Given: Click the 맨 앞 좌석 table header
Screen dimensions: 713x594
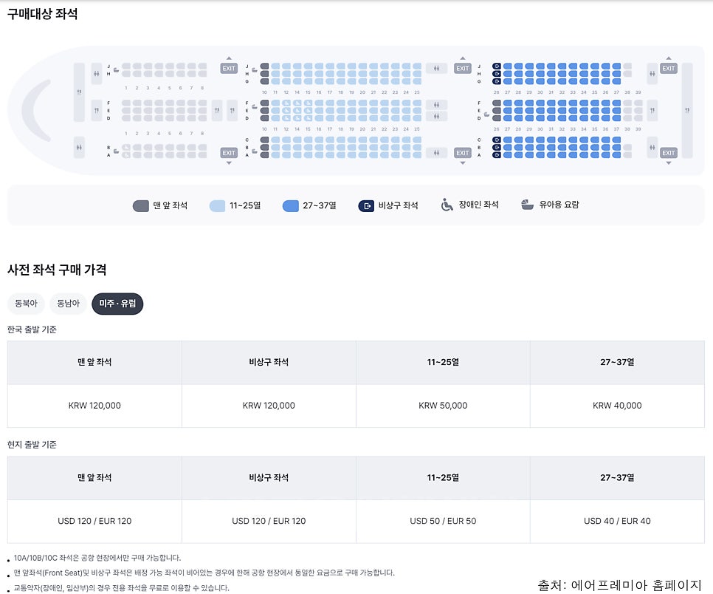Looking at the screenshot, I should 94,362.
